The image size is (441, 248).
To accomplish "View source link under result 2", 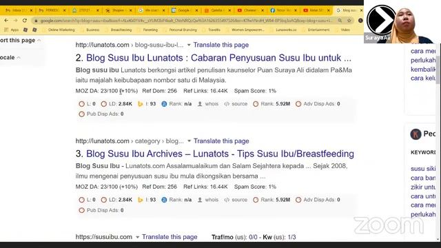I will click(236, 104).
